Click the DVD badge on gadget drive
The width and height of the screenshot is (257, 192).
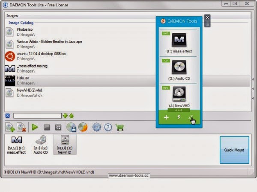(x=166, y=33)
